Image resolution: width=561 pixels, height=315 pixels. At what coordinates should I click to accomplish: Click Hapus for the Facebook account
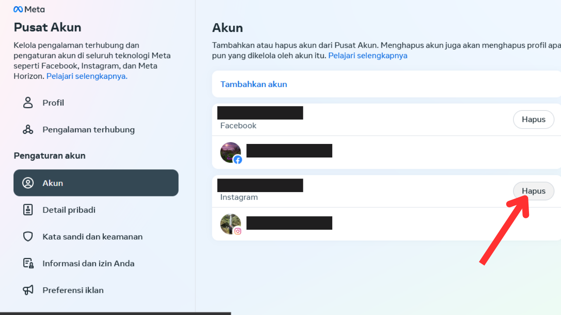coord(533,119)
